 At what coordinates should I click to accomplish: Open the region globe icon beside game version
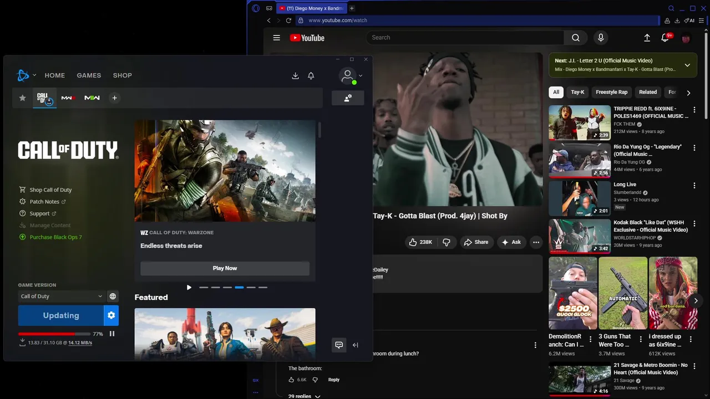(113, 296)
